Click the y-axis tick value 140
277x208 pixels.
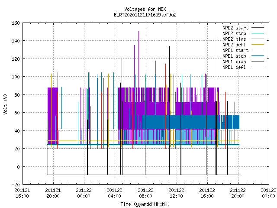(16, 41)
